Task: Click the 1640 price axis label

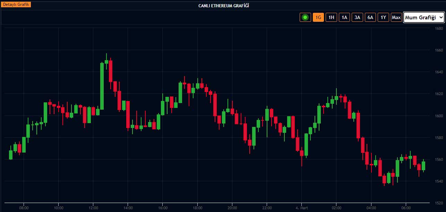Action: click(x=439, y=72)
